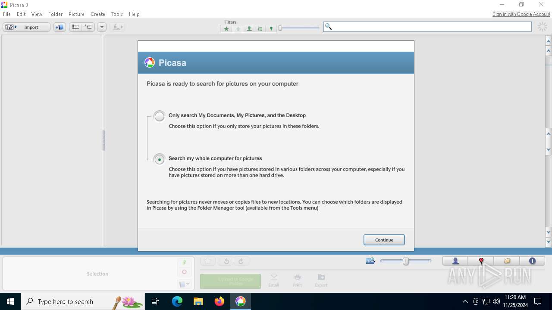Click the thumbnail zoom magnifier icon
This screenshot has width=552, height=310.
pyautogui.click(x=370, y=261)
